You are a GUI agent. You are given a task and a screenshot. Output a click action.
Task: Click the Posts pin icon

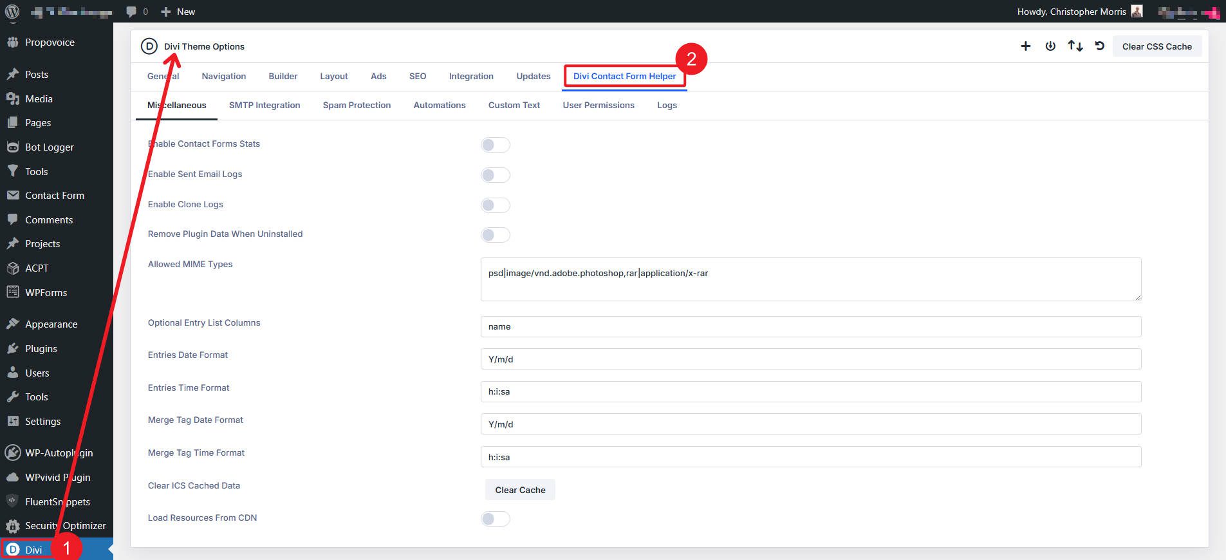coord(13,75)
